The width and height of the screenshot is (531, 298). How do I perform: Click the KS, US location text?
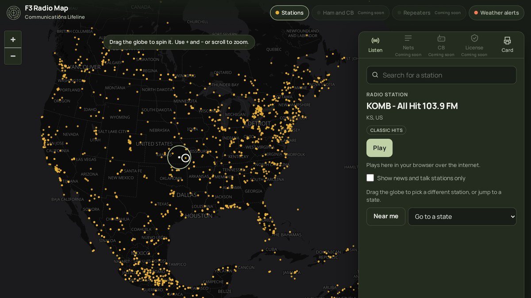point(374,117)
